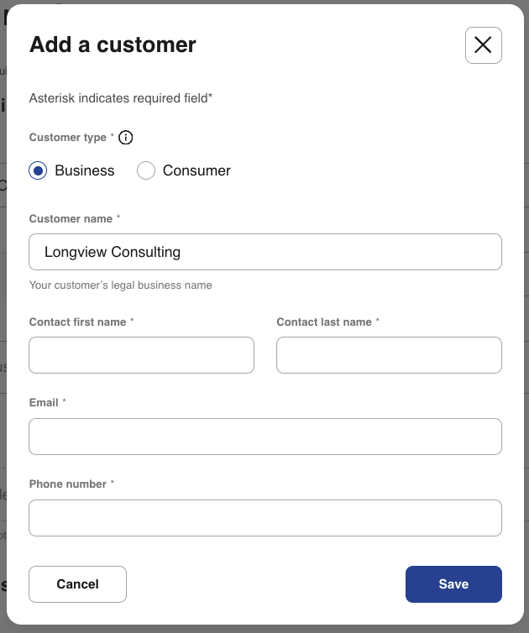Viewport: 529px width, 633px height.
Task: Click inside the Phone number field
Action: click(x=265, y=518)
